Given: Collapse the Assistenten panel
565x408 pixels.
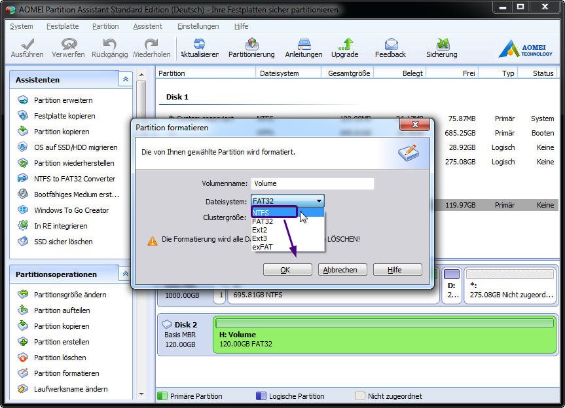Looking at the screenshot, I should 126,79.
